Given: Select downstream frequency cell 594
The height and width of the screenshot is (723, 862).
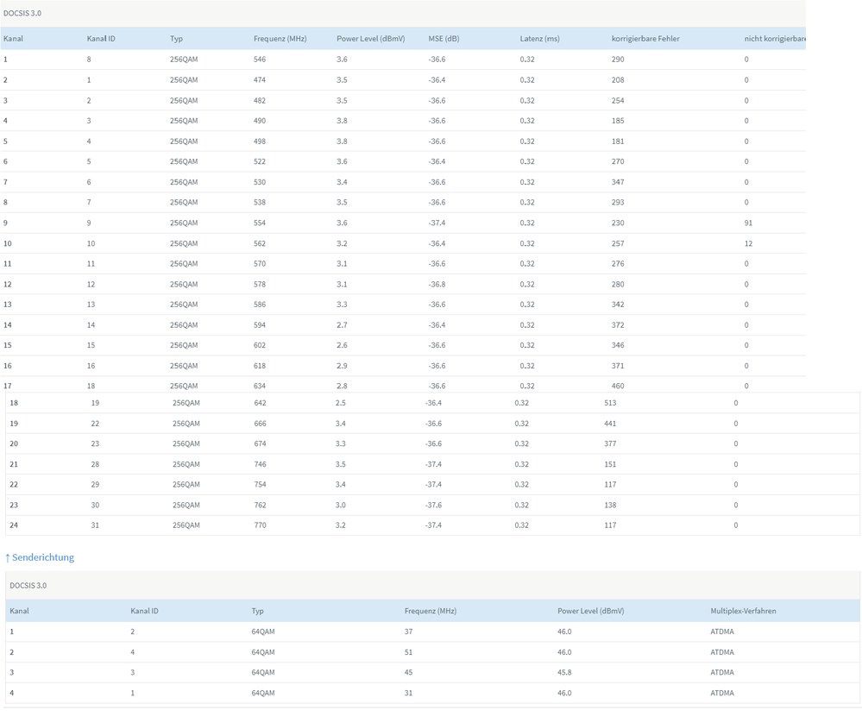Looking at the screenshot, I should (x=260, y=325).
